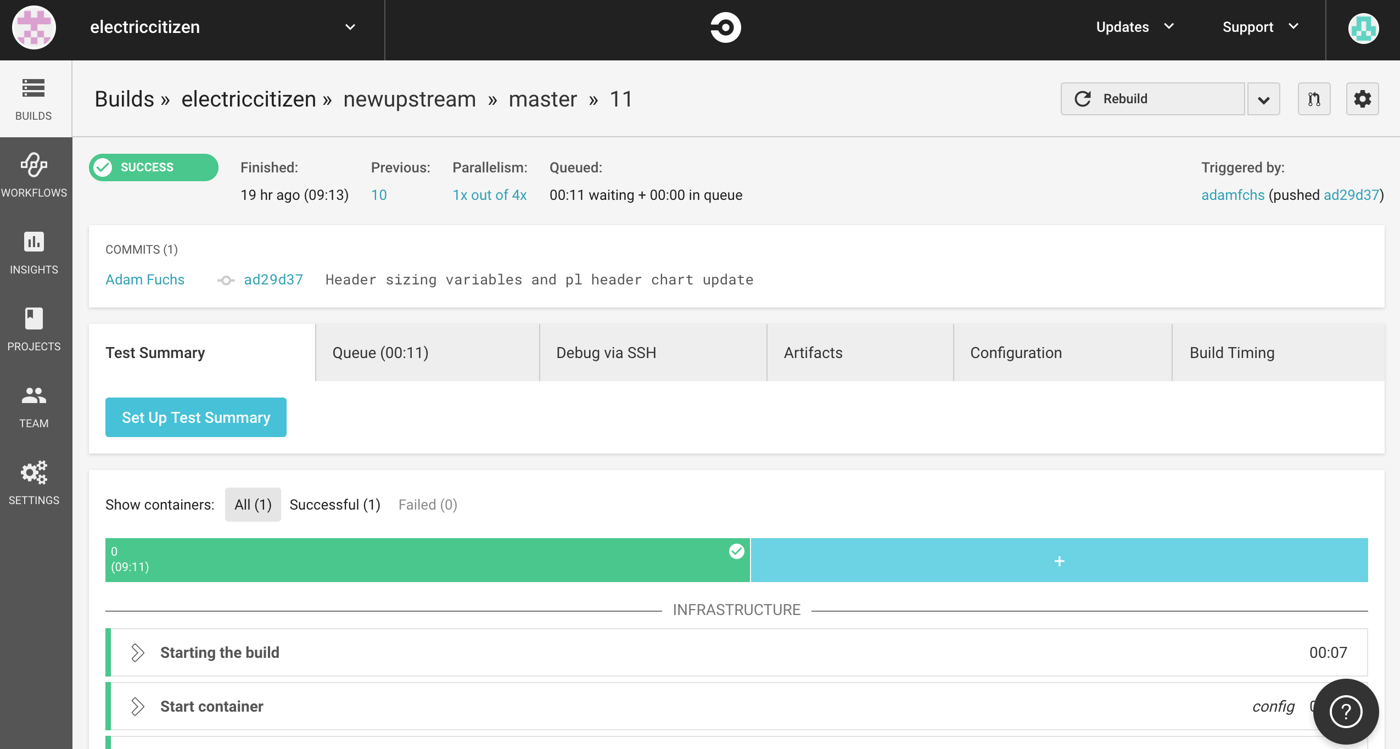This screenshot has height=749, width=1400.
Task: Open the electriccitizen breadcrumb link
Action: (x=249, y=99)
